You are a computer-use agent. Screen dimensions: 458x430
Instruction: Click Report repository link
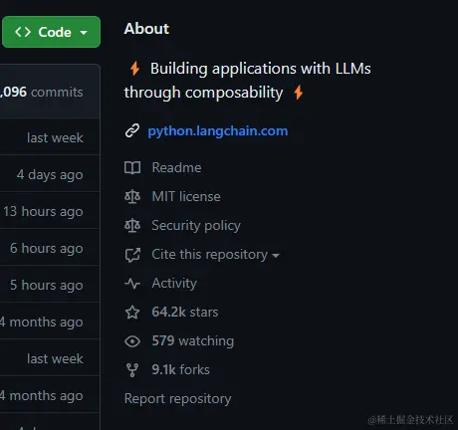(177, 399)
